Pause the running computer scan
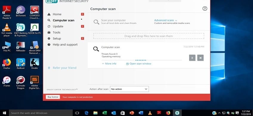253x116 pixels. (x=192, y=58)
